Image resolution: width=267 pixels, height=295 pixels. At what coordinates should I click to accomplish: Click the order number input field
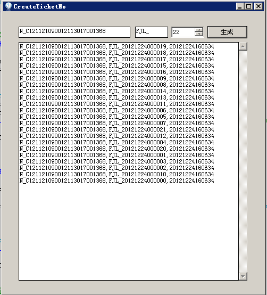coord(74,32)
